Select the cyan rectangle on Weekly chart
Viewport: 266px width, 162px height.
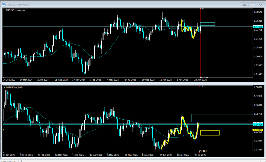(x=208, y=24)
